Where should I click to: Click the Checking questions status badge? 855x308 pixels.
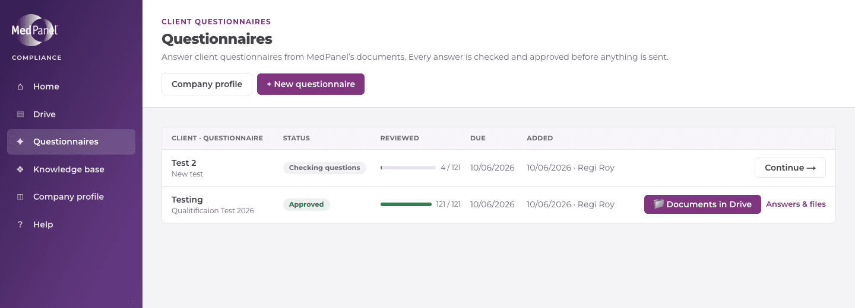click(325, 168)
